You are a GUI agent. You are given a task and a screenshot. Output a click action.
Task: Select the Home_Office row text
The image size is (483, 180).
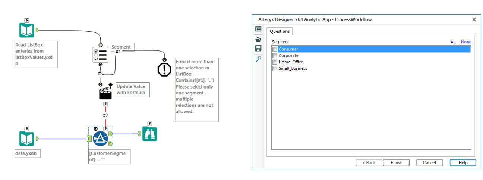pos(291,62)
